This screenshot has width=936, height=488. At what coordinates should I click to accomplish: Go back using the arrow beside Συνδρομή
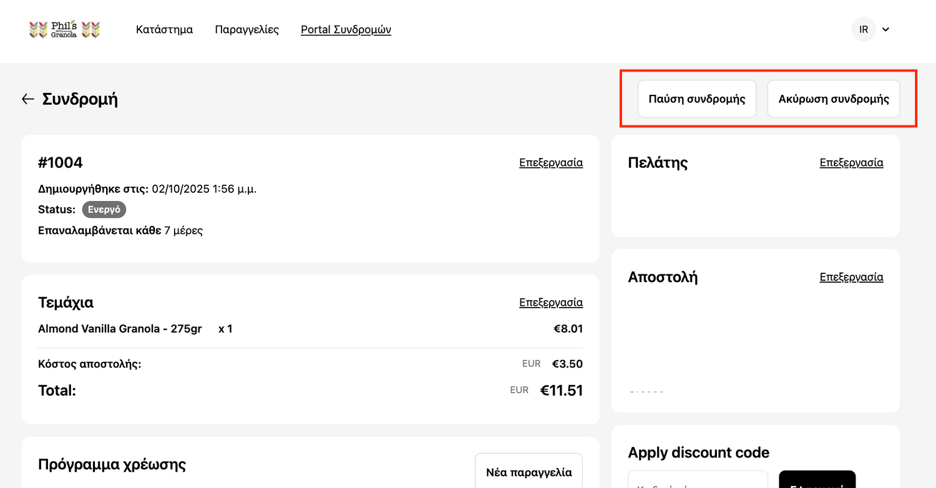27,99
